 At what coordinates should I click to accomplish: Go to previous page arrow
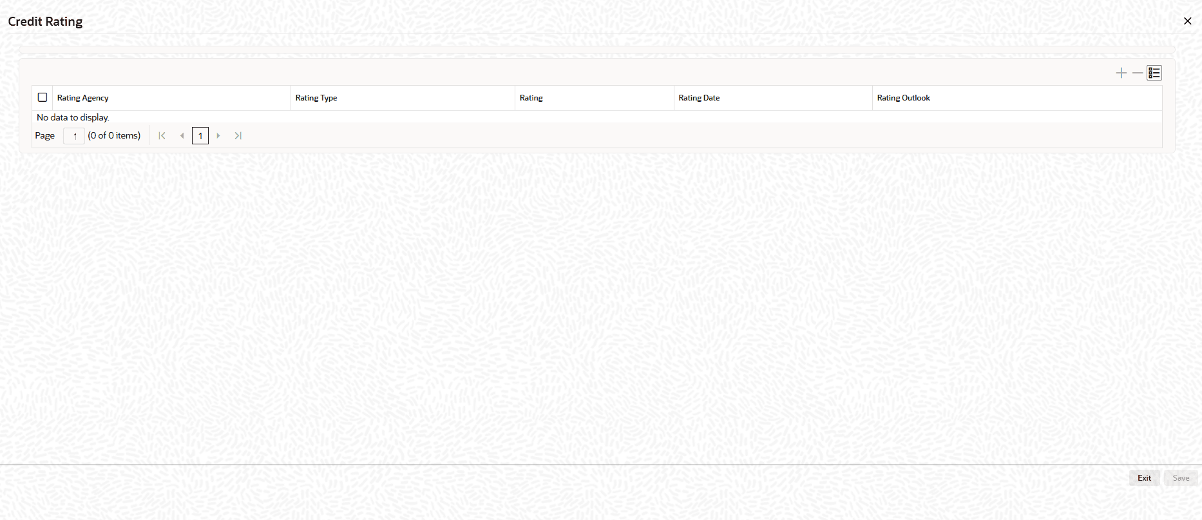[x=182, y=136]
